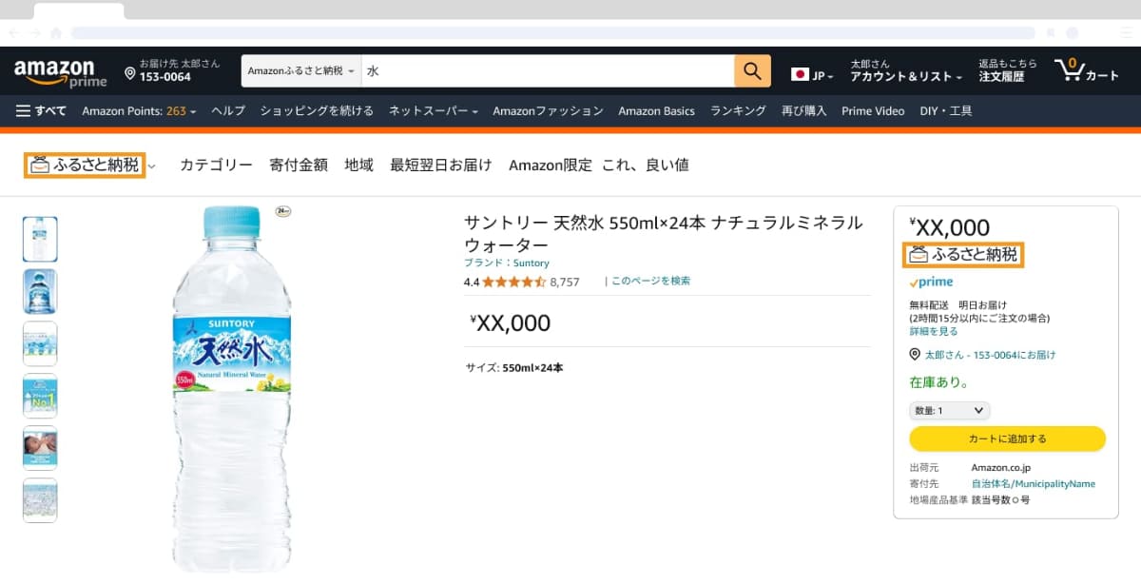Open the Amazonふるさと納税 search category dropdown

pos(298,70)
